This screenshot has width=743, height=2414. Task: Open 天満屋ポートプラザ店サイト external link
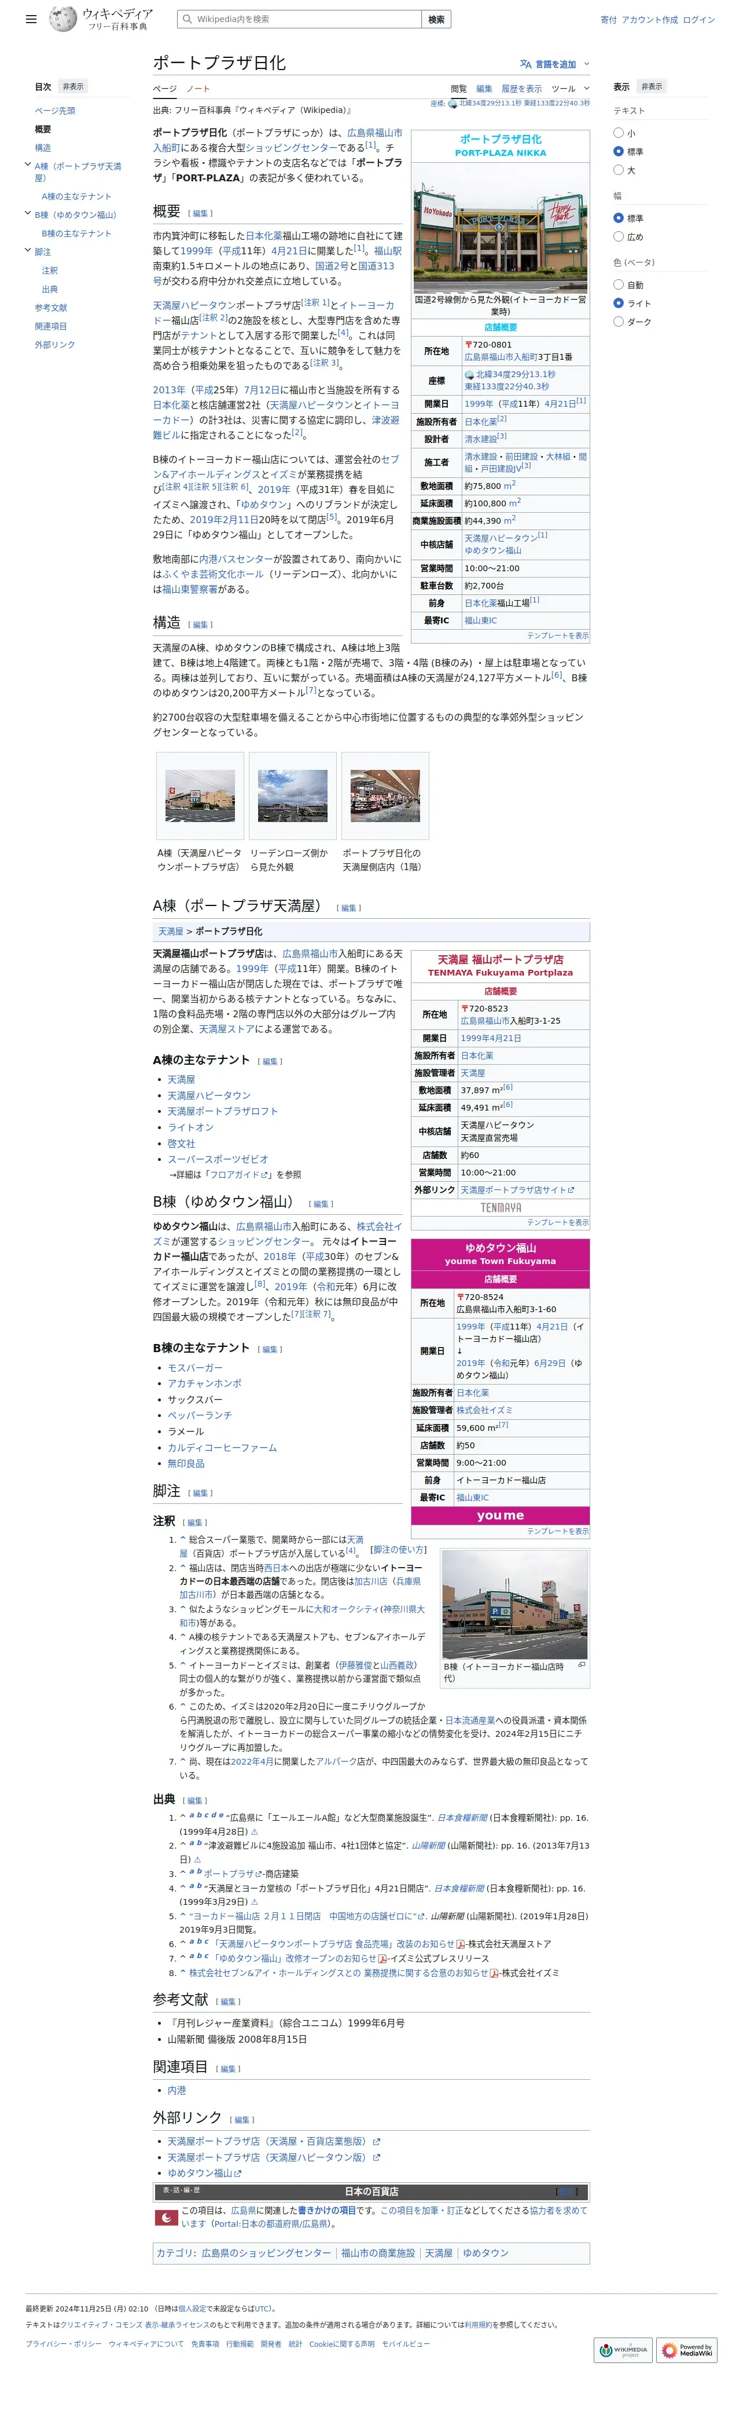tap(517, 1189)
